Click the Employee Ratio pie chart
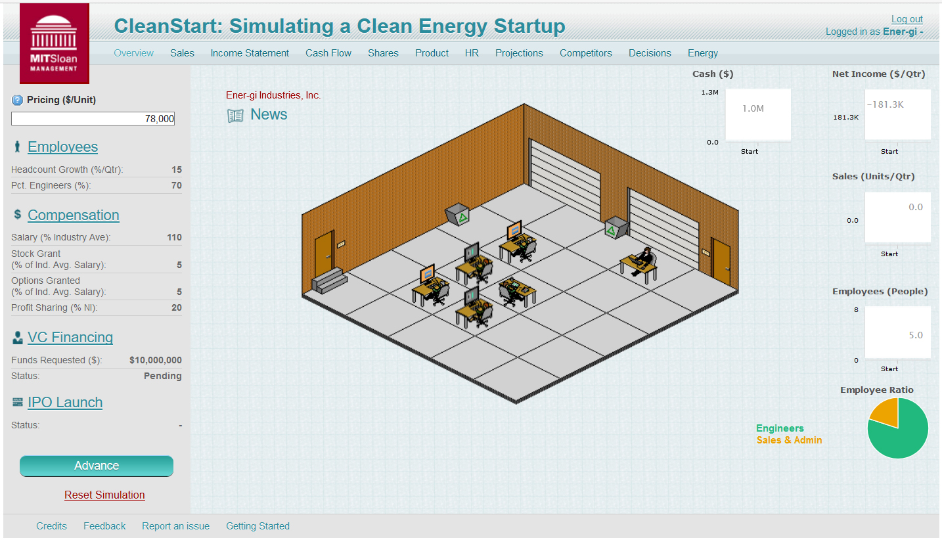942x540 pixels. [897, 428]
